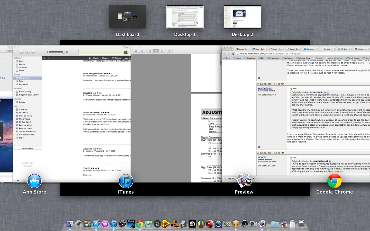Viewport: 370px width, 231px height.
Task: Switch to Bizo Calendar tab in Chrome
Action: (x=260, y=49)
